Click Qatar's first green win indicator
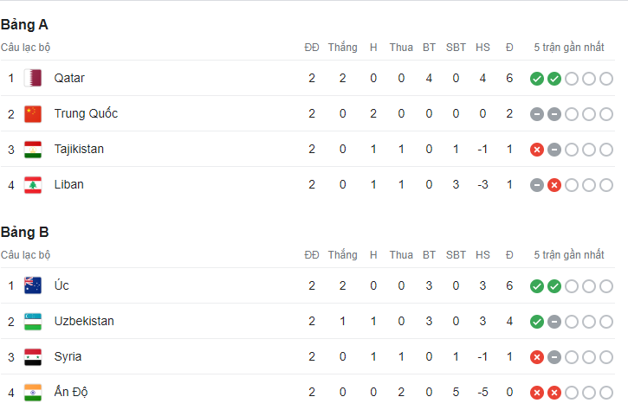The height and width of the screenshot is (416, 628). [537, 79]
